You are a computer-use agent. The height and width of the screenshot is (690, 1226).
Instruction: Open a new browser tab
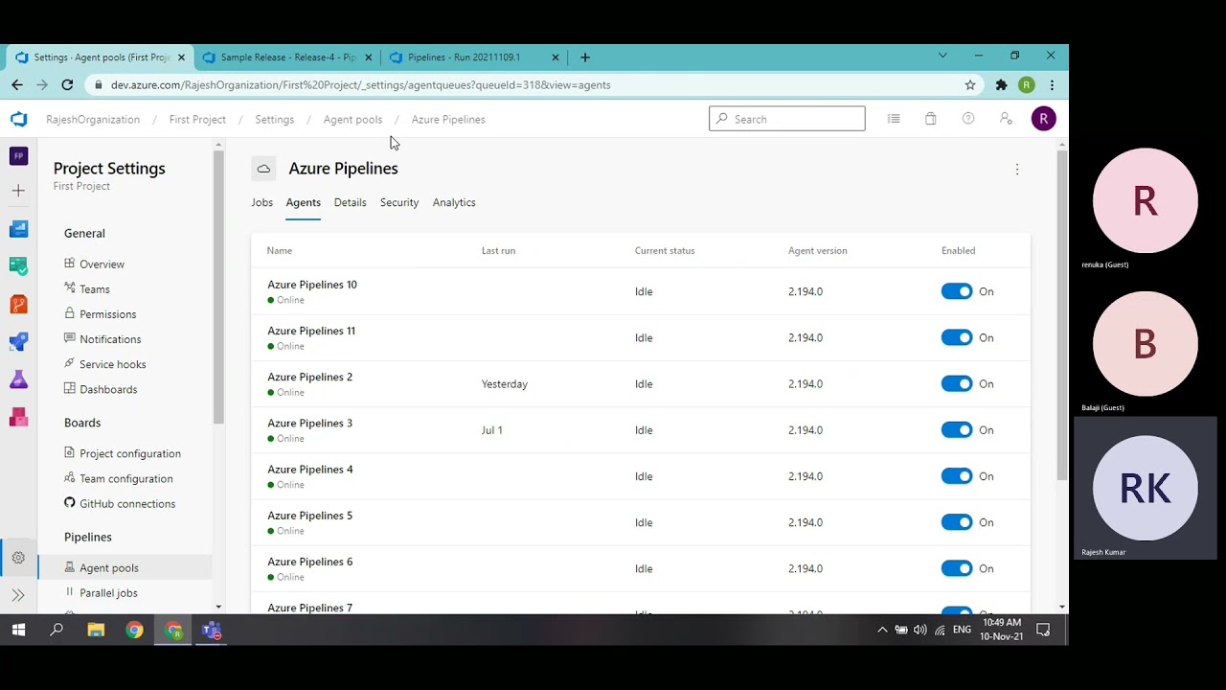(585, 57)
